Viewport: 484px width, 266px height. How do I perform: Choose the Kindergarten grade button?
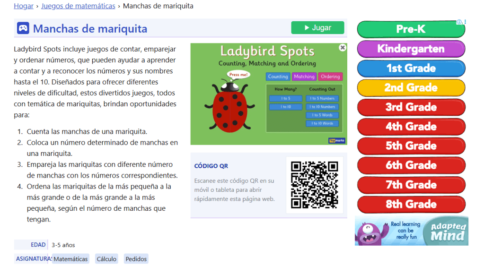pos(411,49)
